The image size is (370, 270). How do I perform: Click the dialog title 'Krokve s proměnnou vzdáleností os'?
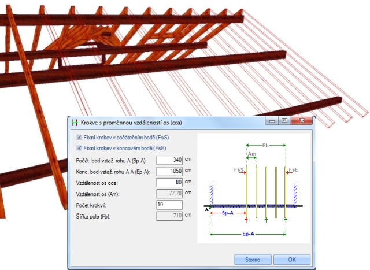(131, 123)
